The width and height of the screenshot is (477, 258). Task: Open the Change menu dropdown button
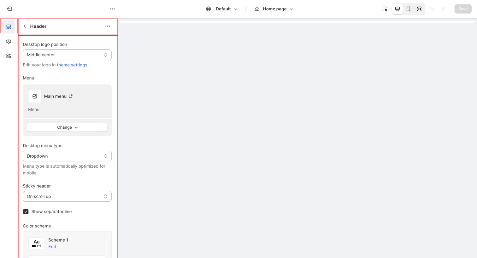(x=67, y=127)
